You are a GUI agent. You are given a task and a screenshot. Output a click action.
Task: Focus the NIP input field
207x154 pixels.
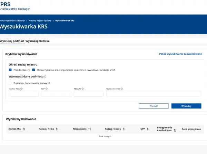pyautogui.click(x=56, y=94)
